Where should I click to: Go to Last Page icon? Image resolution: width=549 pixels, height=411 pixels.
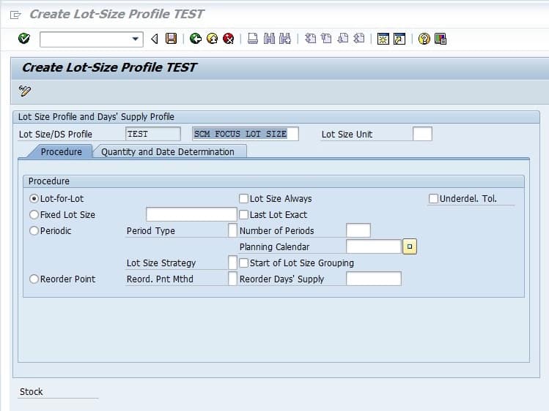click(x=359, y=39)
